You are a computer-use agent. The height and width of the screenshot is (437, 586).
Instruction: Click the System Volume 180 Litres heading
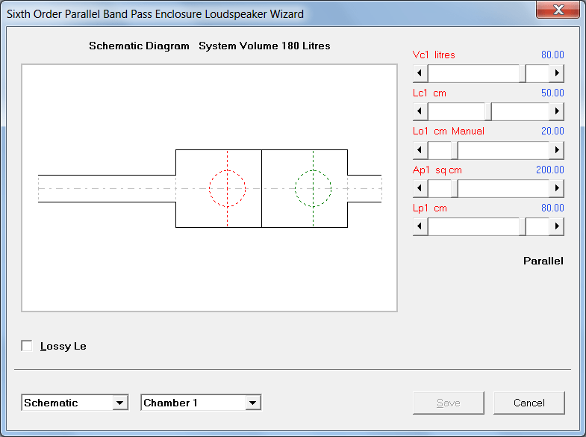(x=264, y=46)
